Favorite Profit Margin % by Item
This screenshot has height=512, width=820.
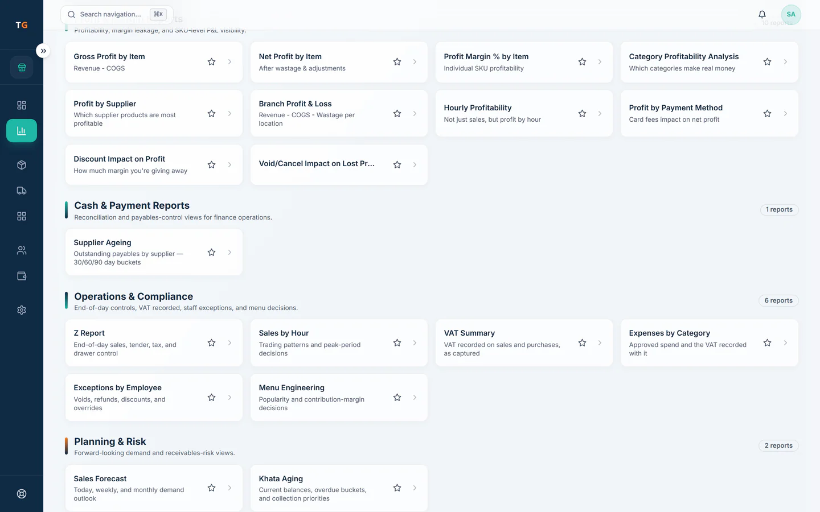tap(582, 62)
